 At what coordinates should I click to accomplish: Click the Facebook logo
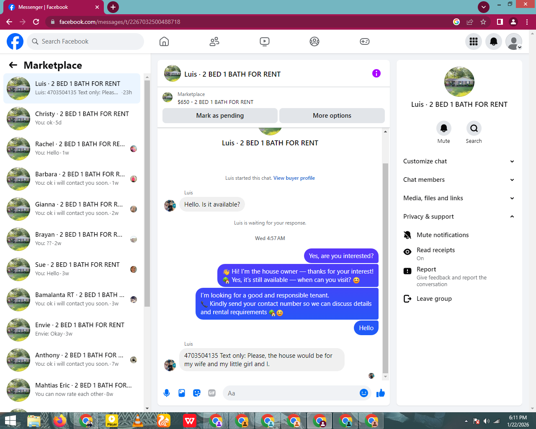[15, 41]
